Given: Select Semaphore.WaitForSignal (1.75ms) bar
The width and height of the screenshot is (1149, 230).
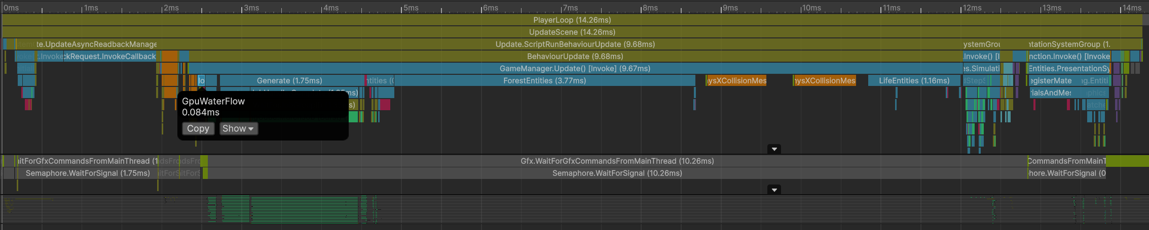Looking at the screenshot, I should coord(87,173).
